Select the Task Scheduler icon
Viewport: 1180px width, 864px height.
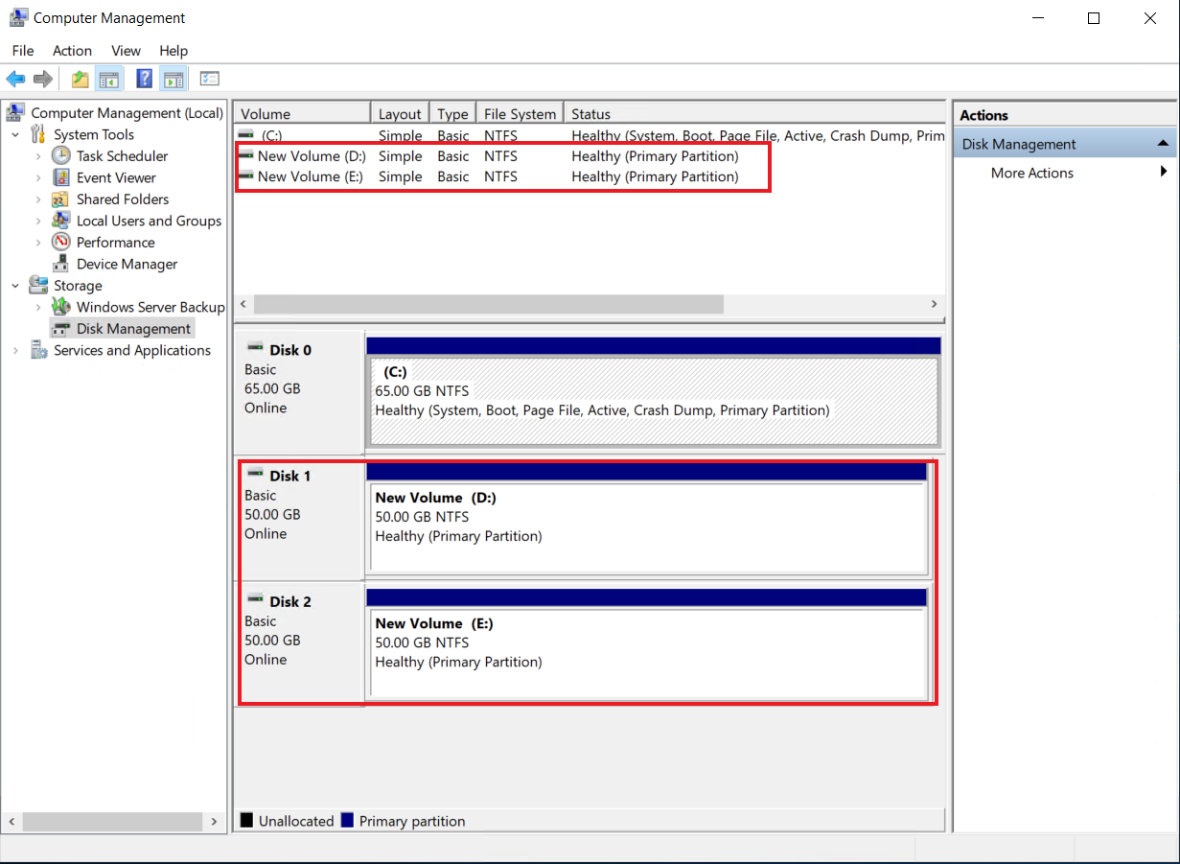tap(59, 155)
